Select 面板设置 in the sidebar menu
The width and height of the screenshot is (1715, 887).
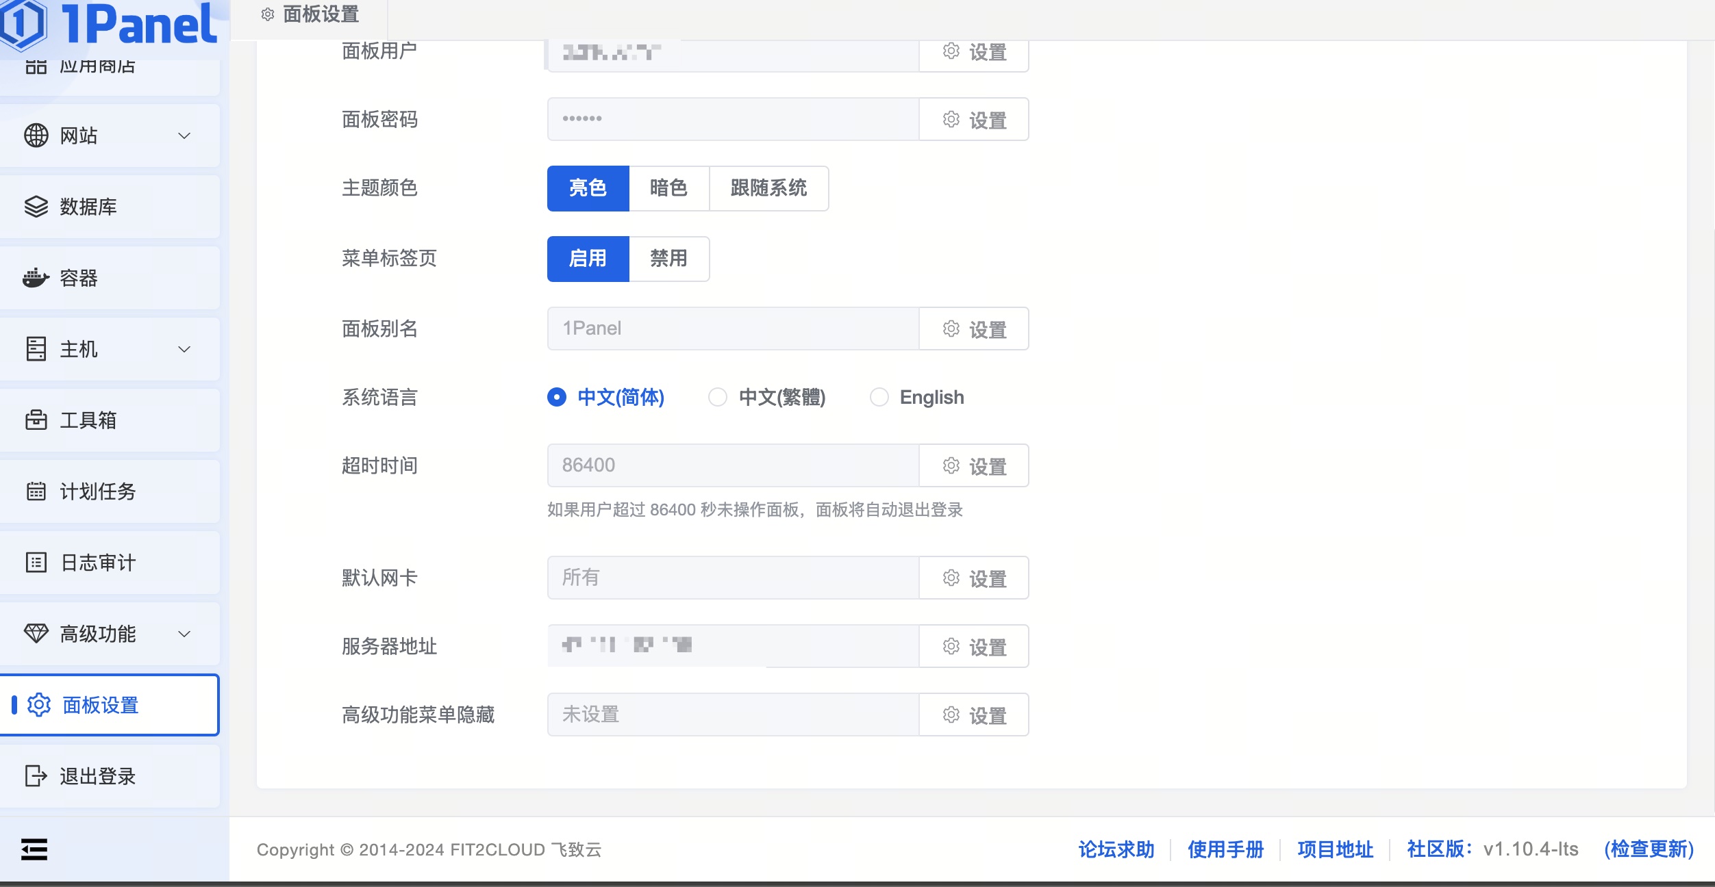pos(100,705)
